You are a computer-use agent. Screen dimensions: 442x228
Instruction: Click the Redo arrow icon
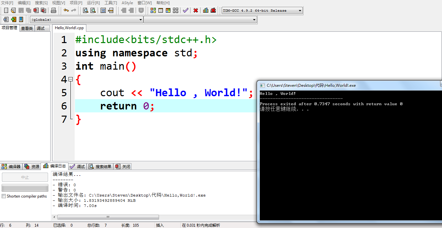(74, 10)
